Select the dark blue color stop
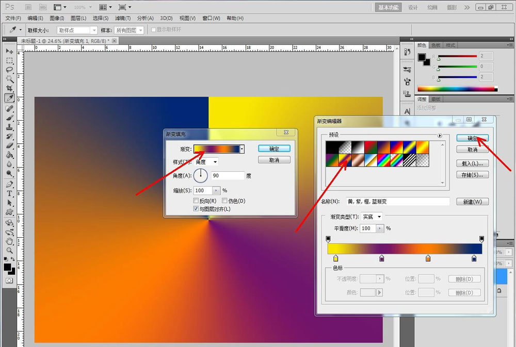The image size is (516, 347). point(474,258)
